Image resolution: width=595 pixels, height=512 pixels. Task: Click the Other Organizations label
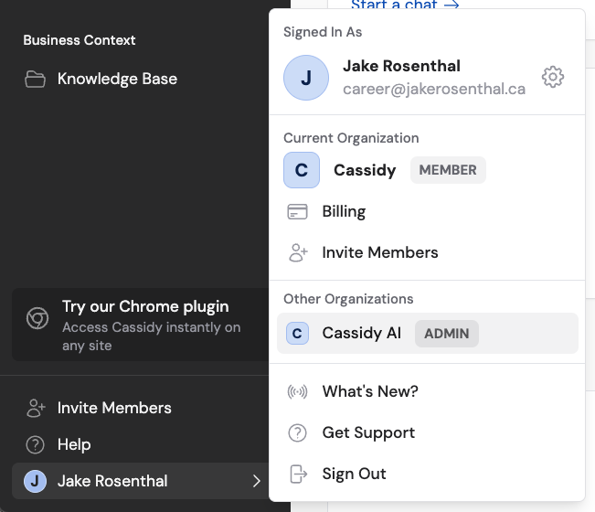pos(348,299)
